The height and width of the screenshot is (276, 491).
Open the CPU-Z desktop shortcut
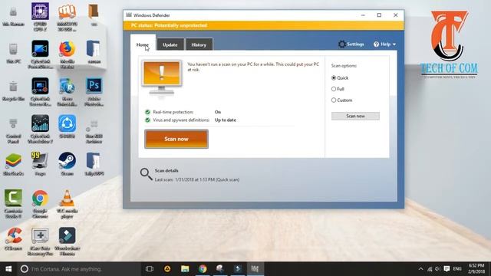coord(40,17)
